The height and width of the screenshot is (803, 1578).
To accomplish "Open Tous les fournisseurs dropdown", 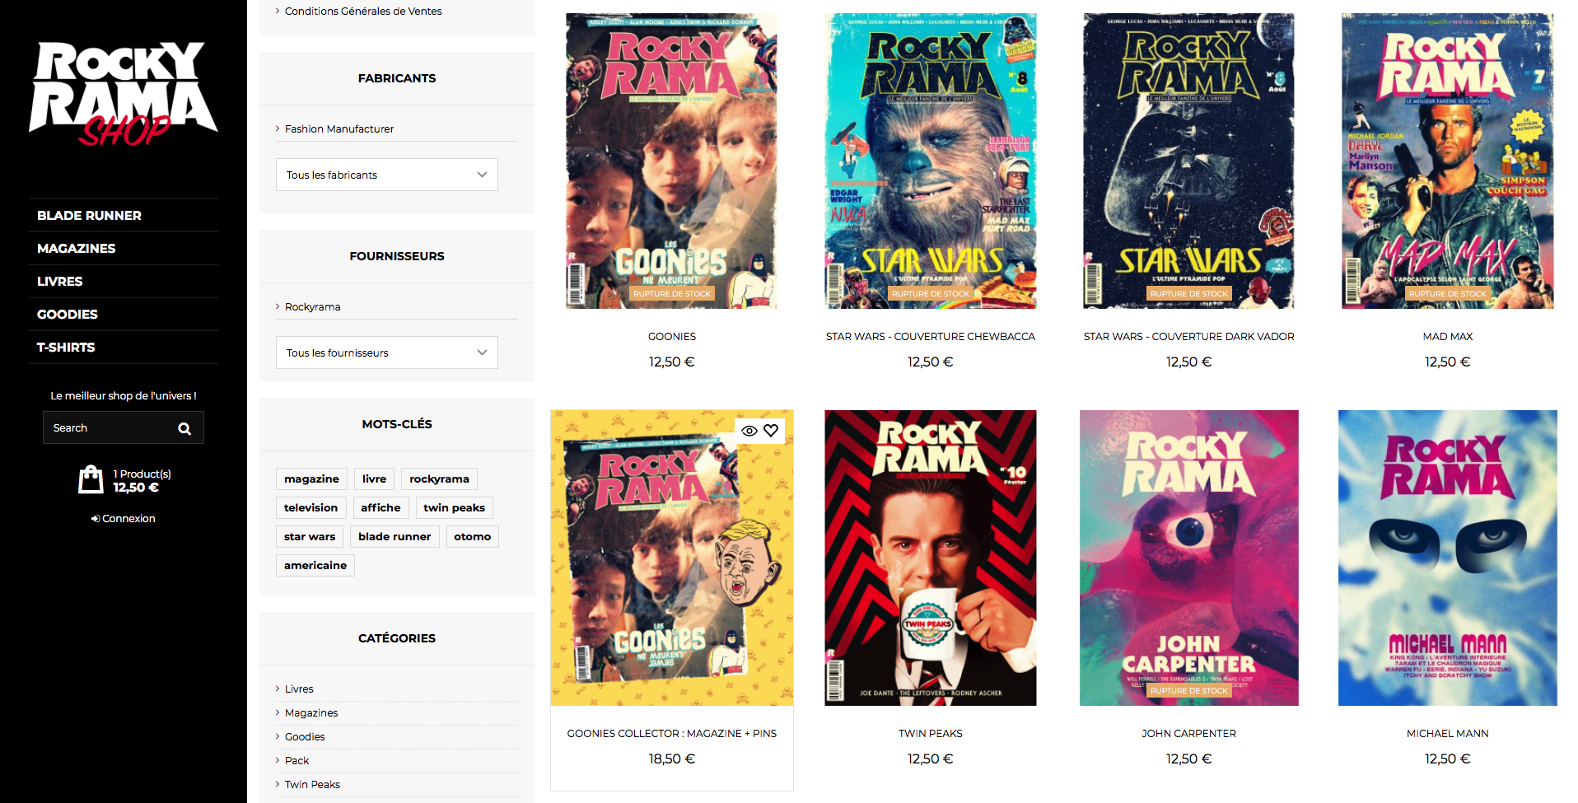I will click(x=387, y=352).
